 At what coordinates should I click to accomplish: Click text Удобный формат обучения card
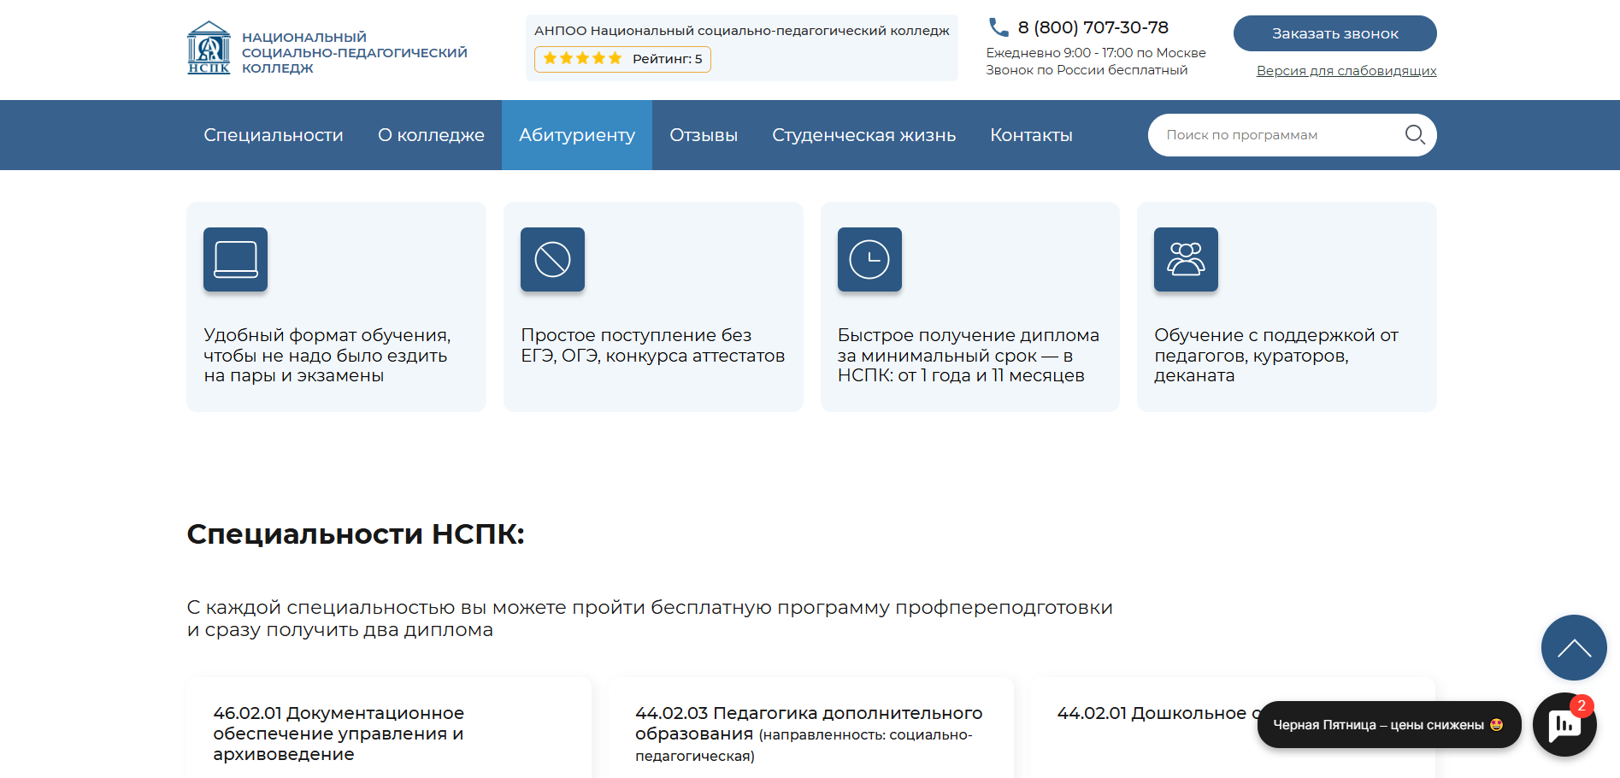pos(327,356)
